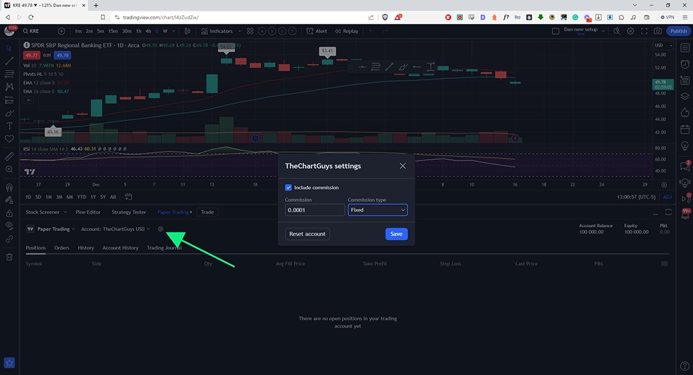Screen dimensions: 693x375
Task: Open the Strategy Tester tab
Action: [x=129, y=212]
